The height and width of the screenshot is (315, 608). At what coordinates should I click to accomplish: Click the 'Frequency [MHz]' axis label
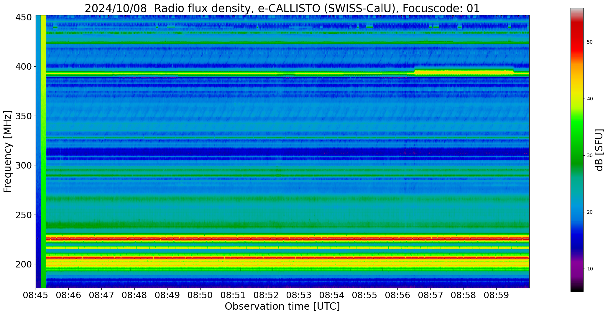click(x=8, y=151)
